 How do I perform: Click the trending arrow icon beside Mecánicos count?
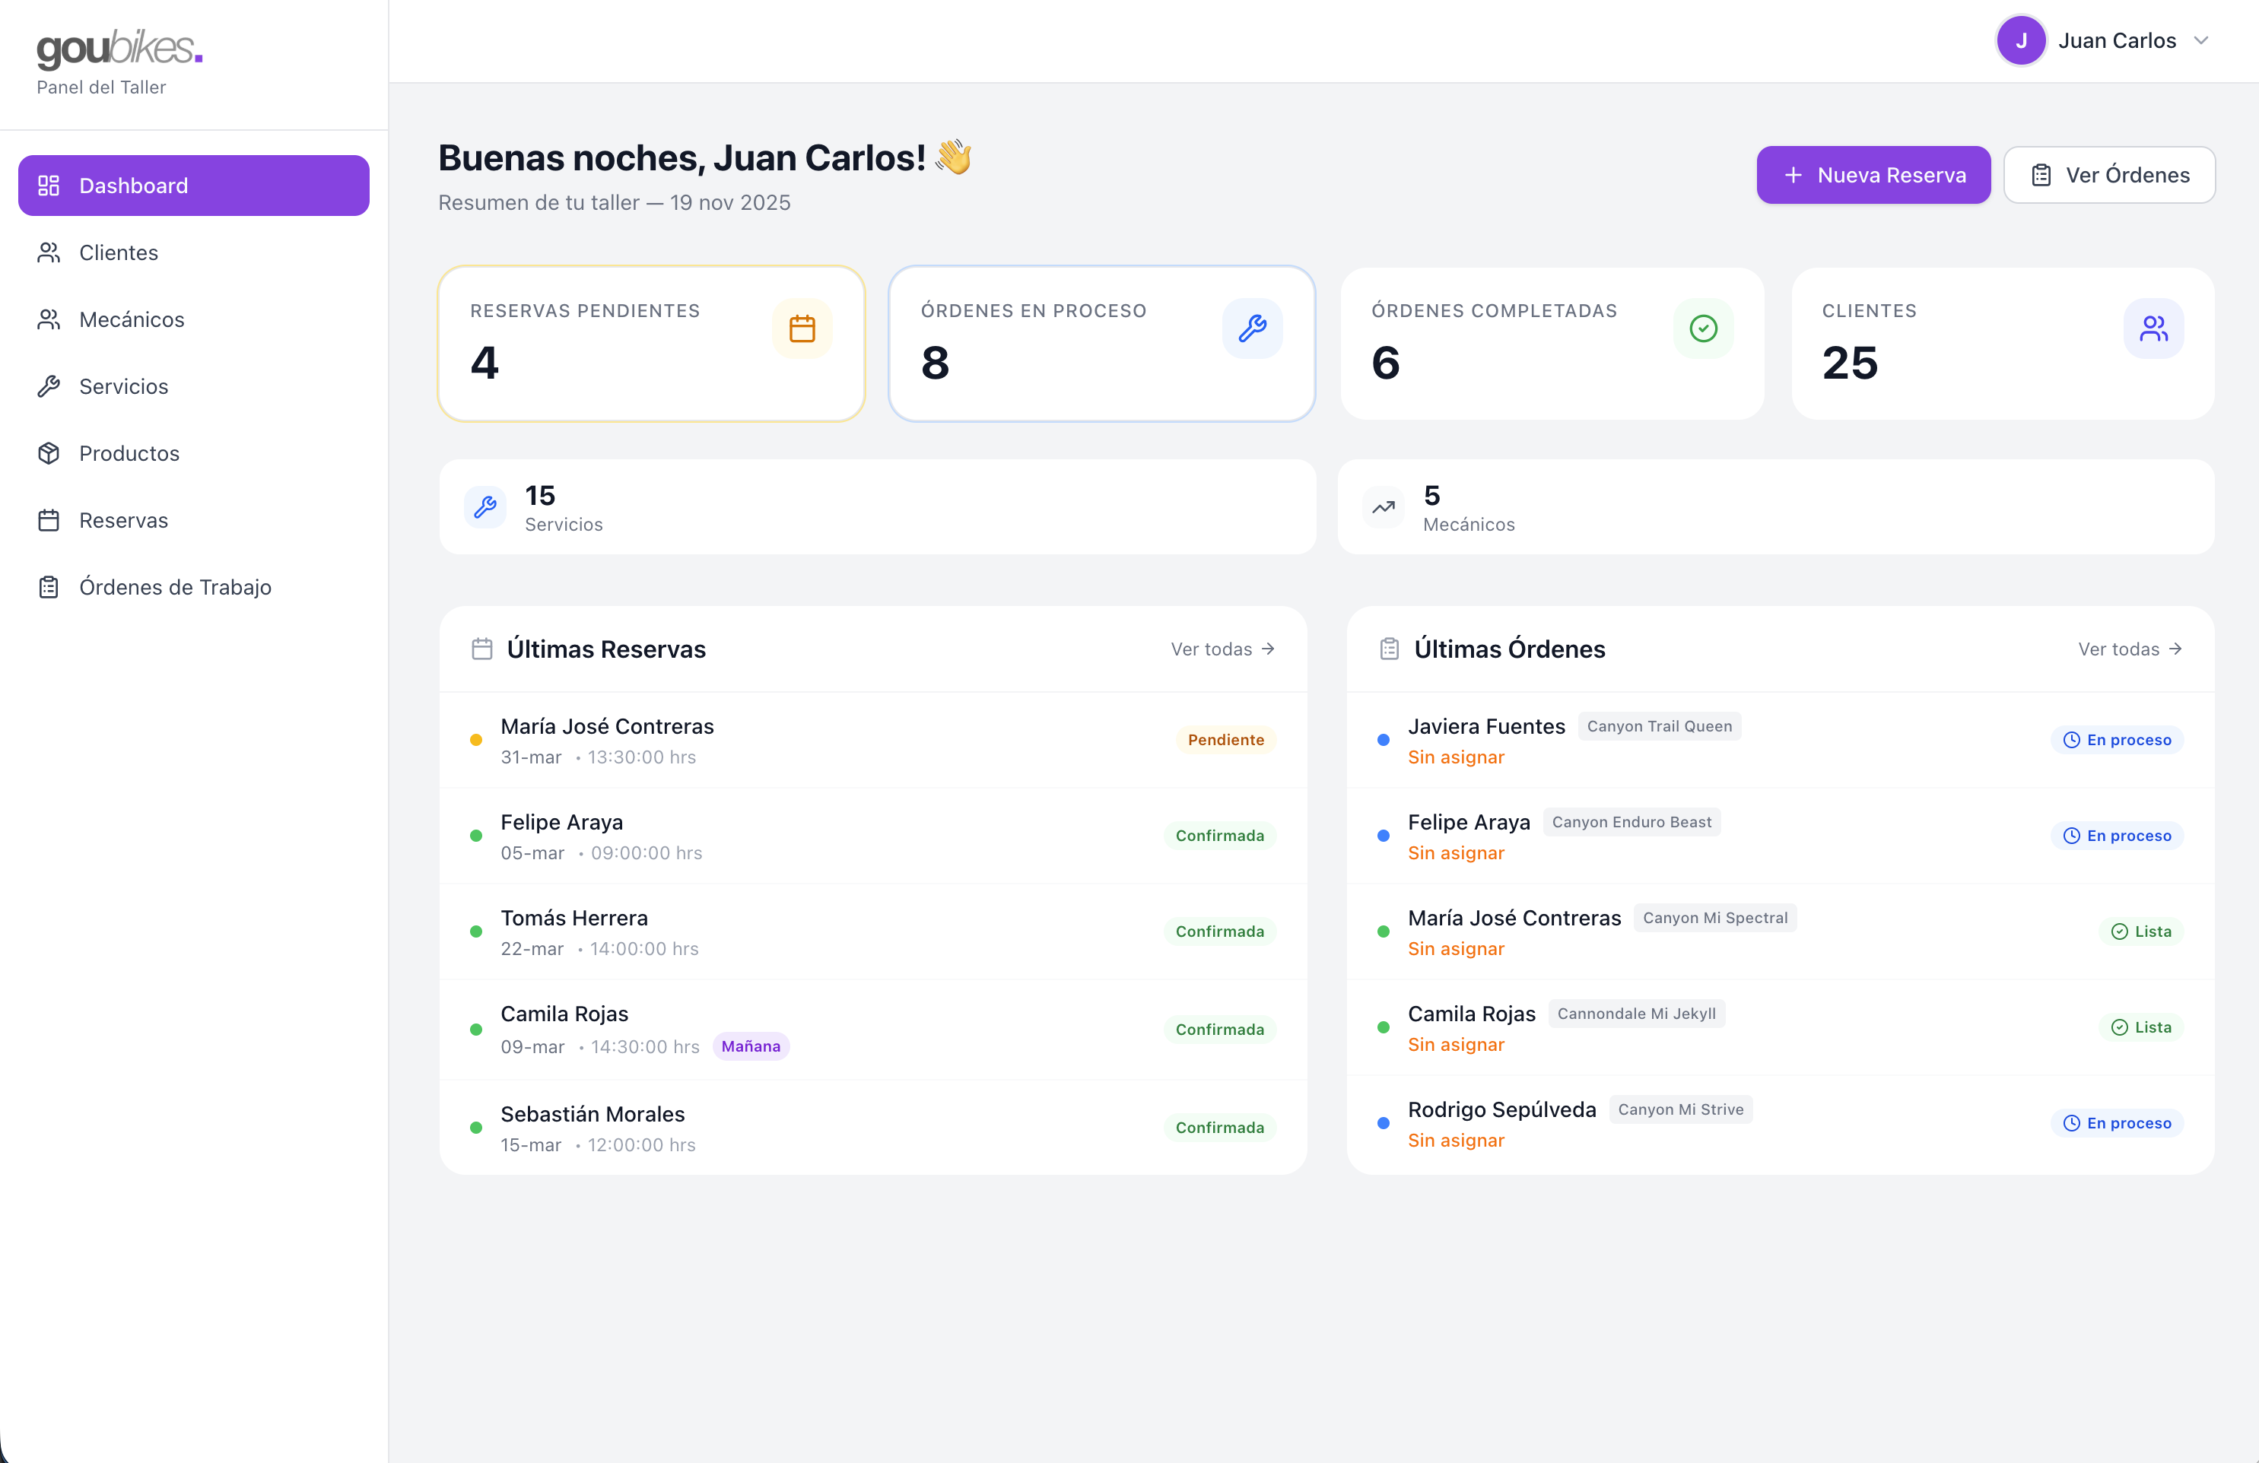(x=1383, y=506)
